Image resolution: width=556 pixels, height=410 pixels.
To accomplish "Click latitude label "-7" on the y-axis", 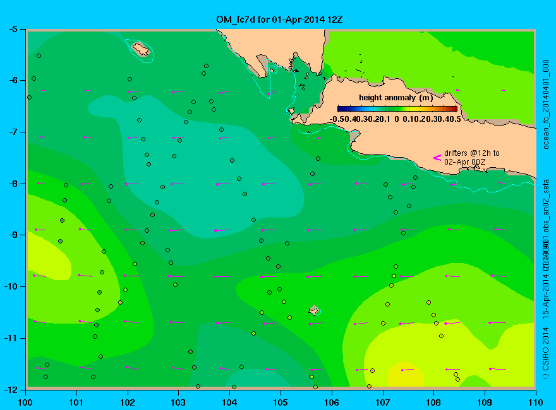I will click(13, 132).
